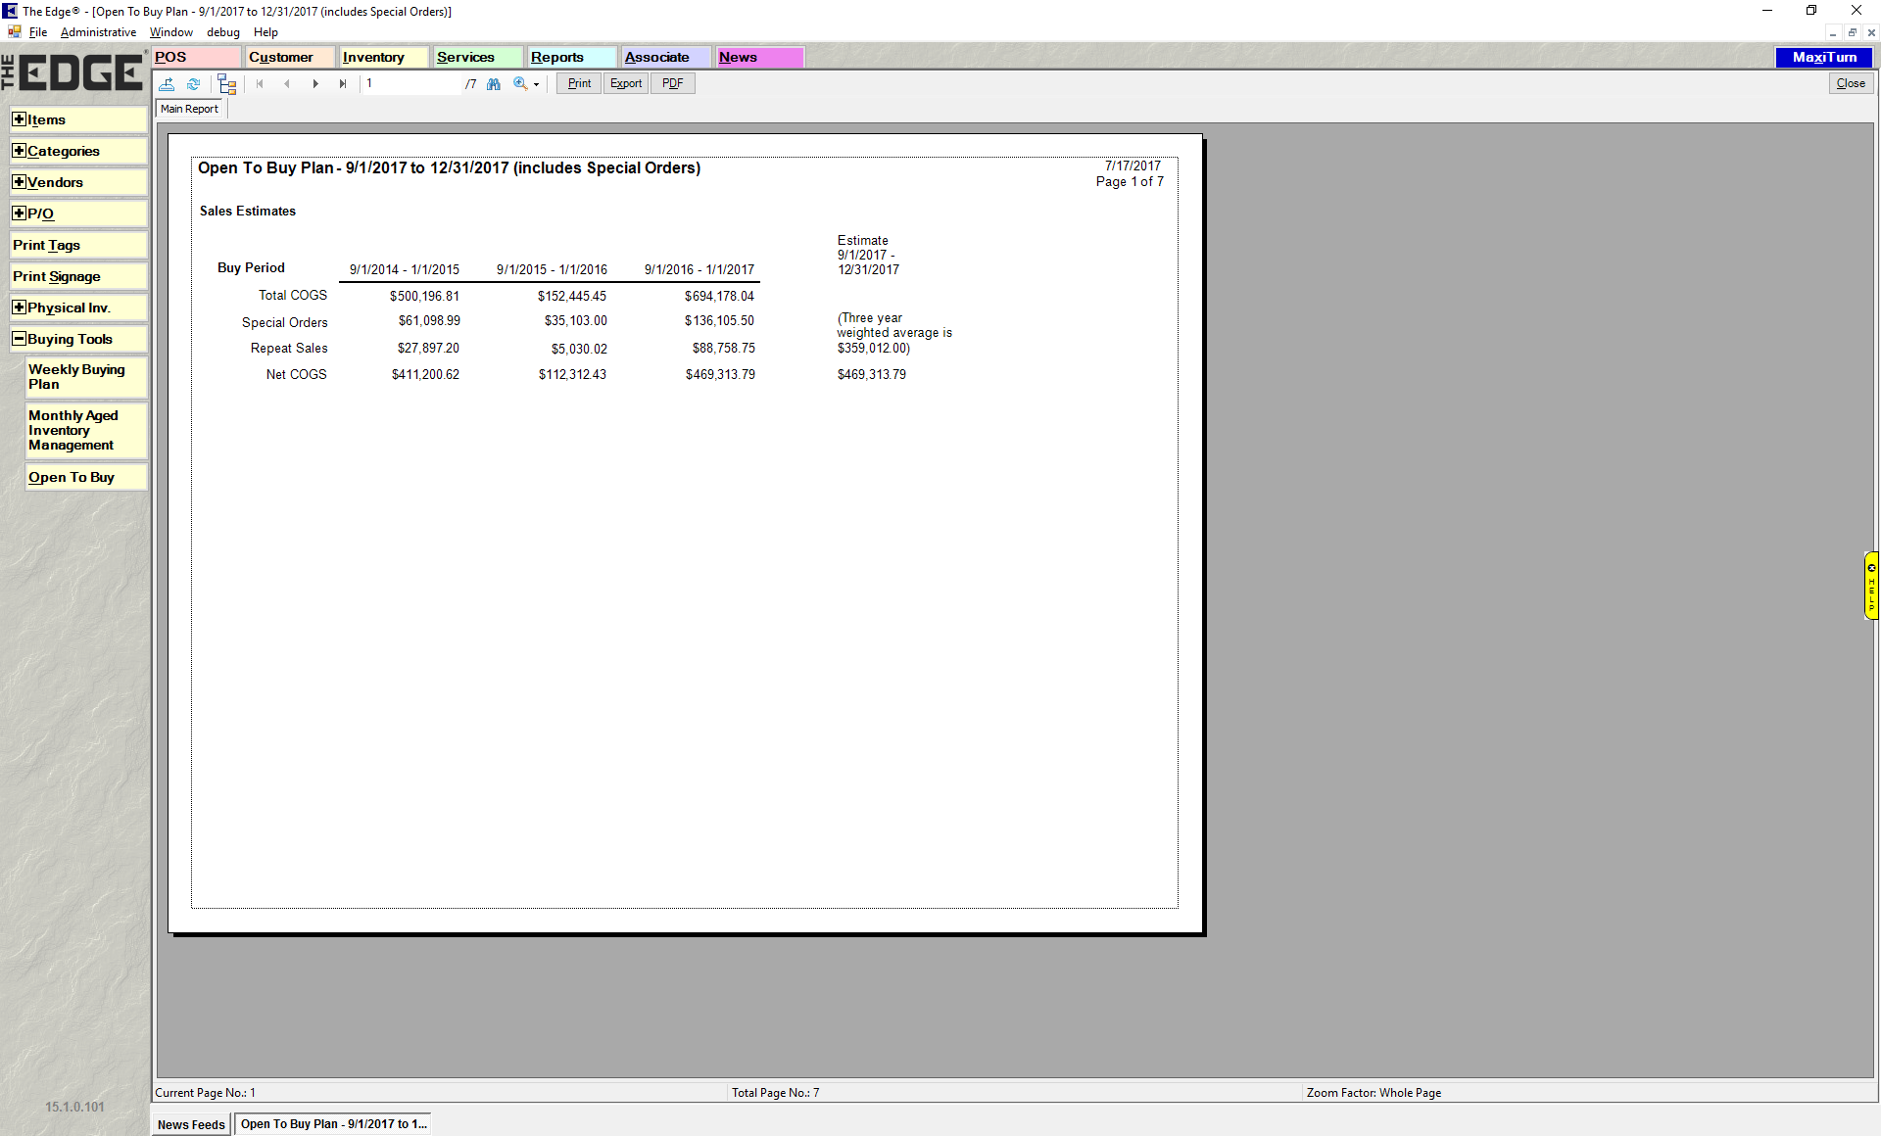Select the Main Report tab

click(189, 108)
